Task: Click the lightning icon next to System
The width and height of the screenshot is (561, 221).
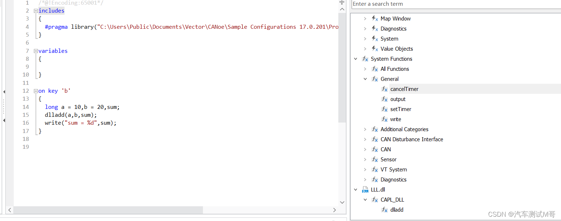Action: point(375,38)
